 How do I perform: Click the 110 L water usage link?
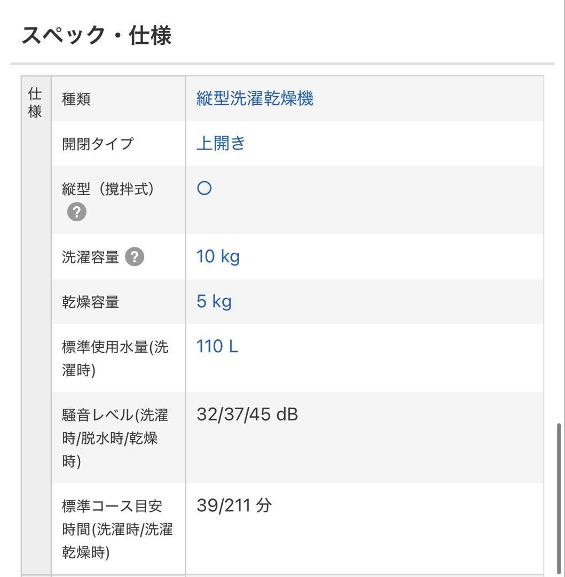tap(217, 347)
